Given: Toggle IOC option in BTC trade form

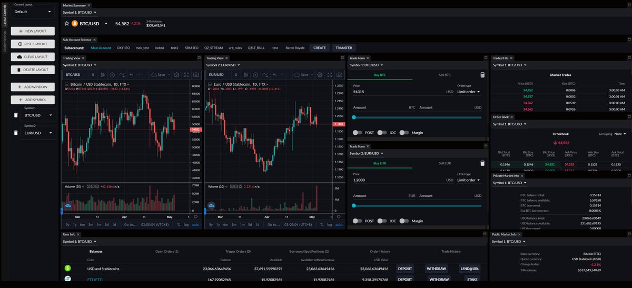Looking at the screenshot, I should pyautogui.click(x=382, y=133).
